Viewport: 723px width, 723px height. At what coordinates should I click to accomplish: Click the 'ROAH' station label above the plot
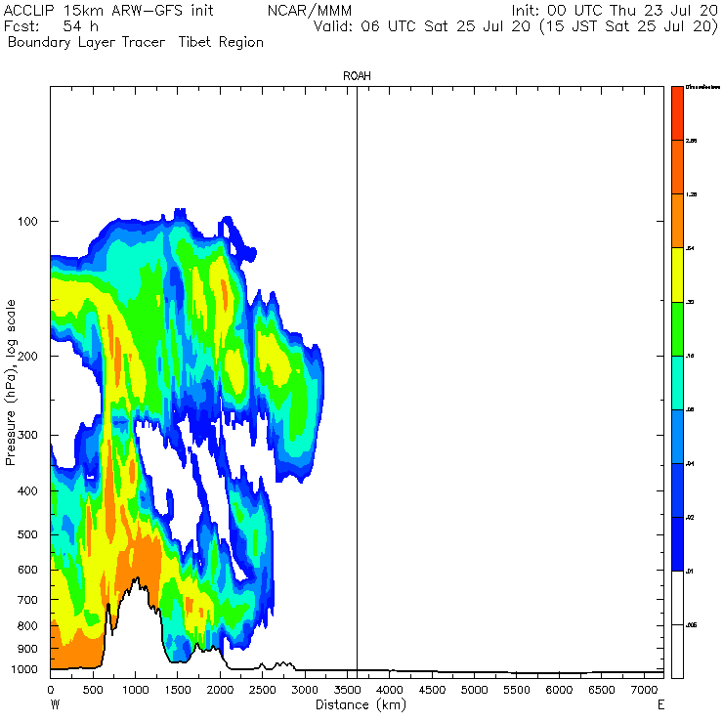(x=357, y=75)
